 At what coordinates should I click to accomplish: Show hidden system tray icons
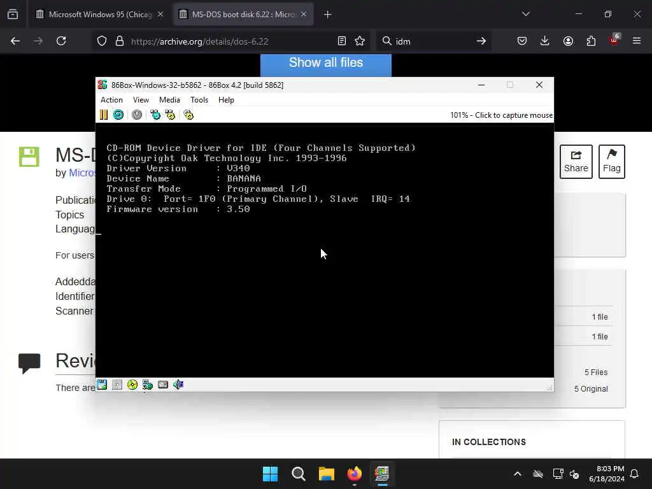(518, 474)
